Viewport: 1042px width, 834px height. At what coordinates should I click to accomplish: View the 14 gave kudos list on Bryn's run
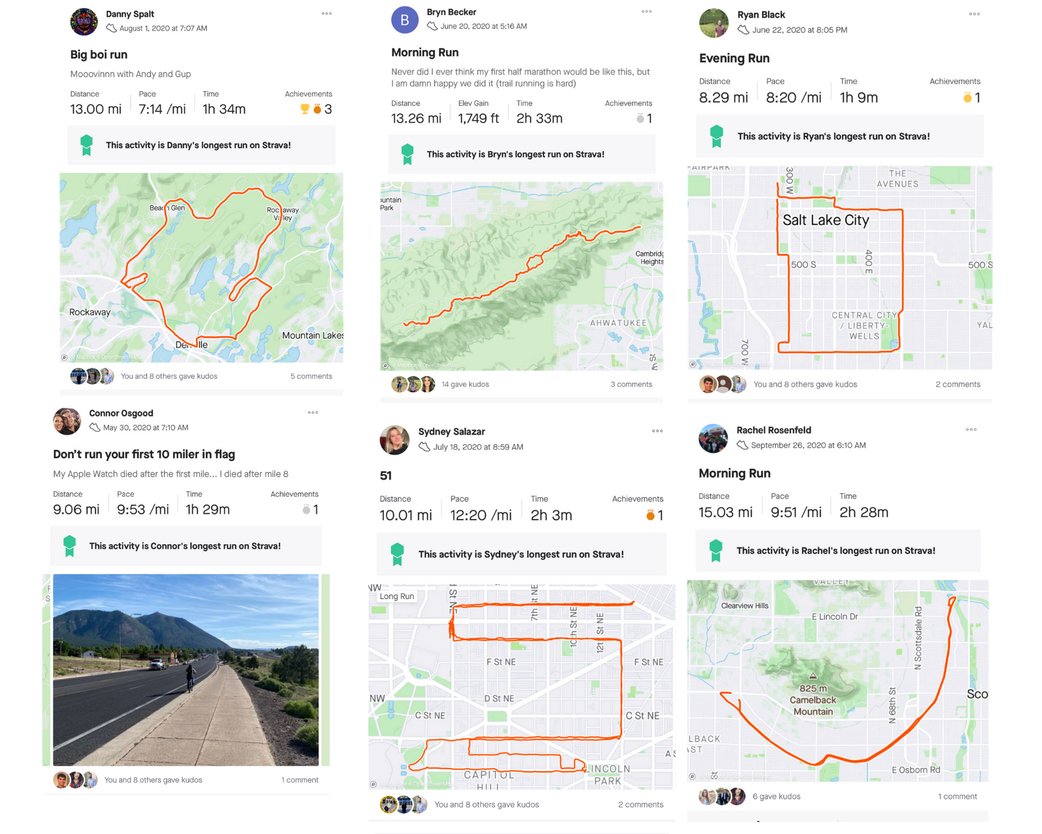(x=465, y=384)
